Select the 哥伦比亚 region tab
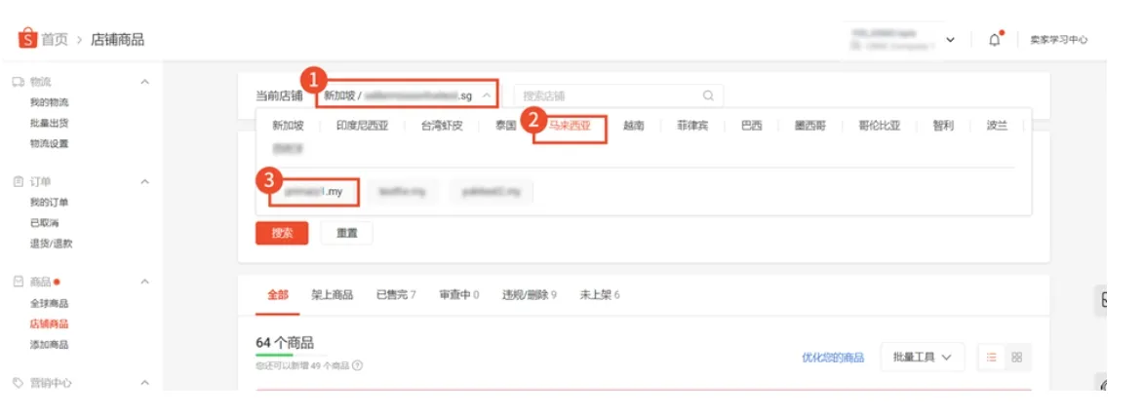1144x415 pixels. tap(880, 126)
